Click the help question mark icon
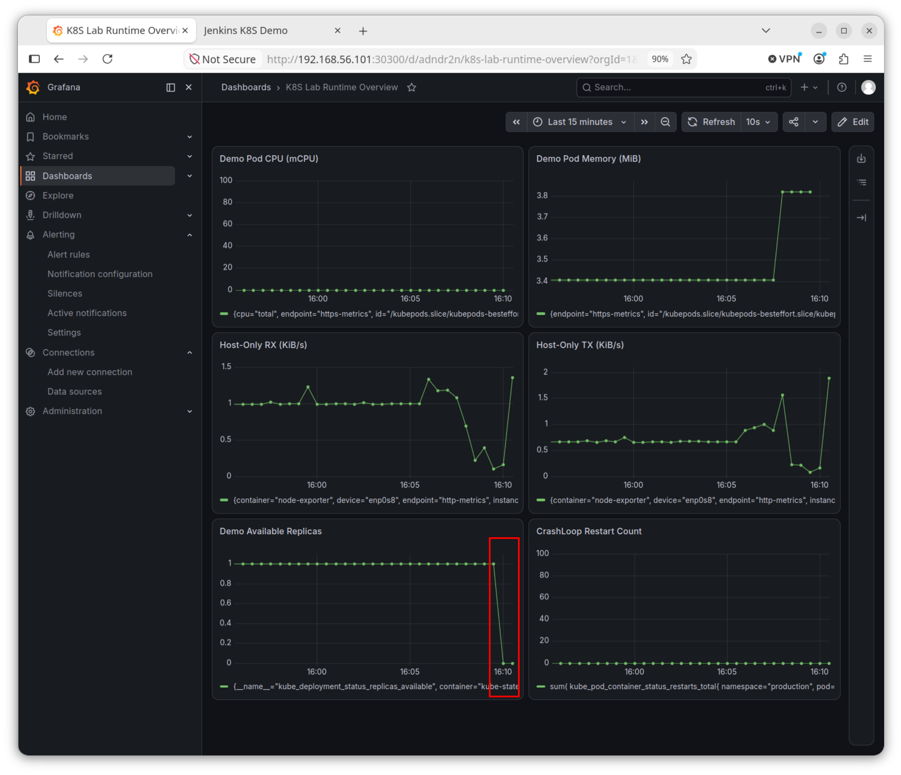 pos(841,87)
